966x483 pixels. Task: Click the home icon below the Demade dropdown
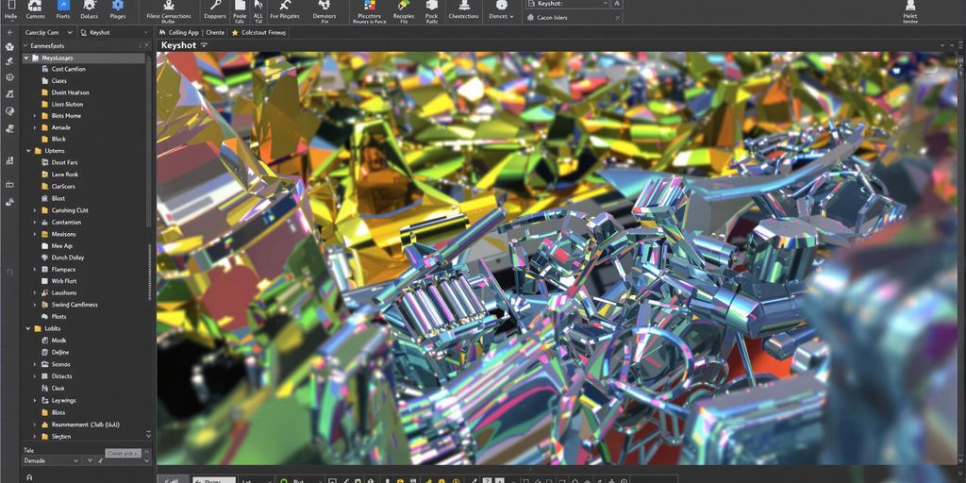[29, 476]
